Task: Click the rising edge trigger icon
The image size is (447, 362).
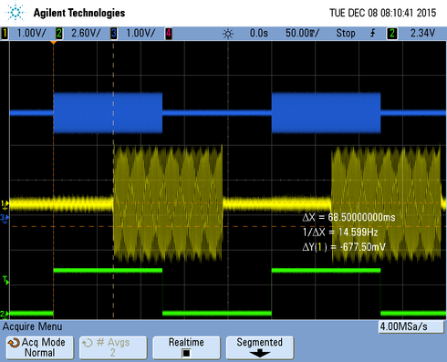Action: click(x=373, y=33)
